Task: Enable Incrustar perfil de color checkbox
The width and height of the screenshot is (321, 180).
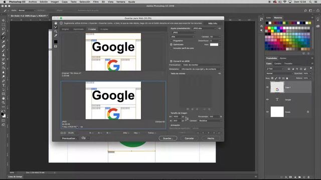Action: (x=171, y=48)
